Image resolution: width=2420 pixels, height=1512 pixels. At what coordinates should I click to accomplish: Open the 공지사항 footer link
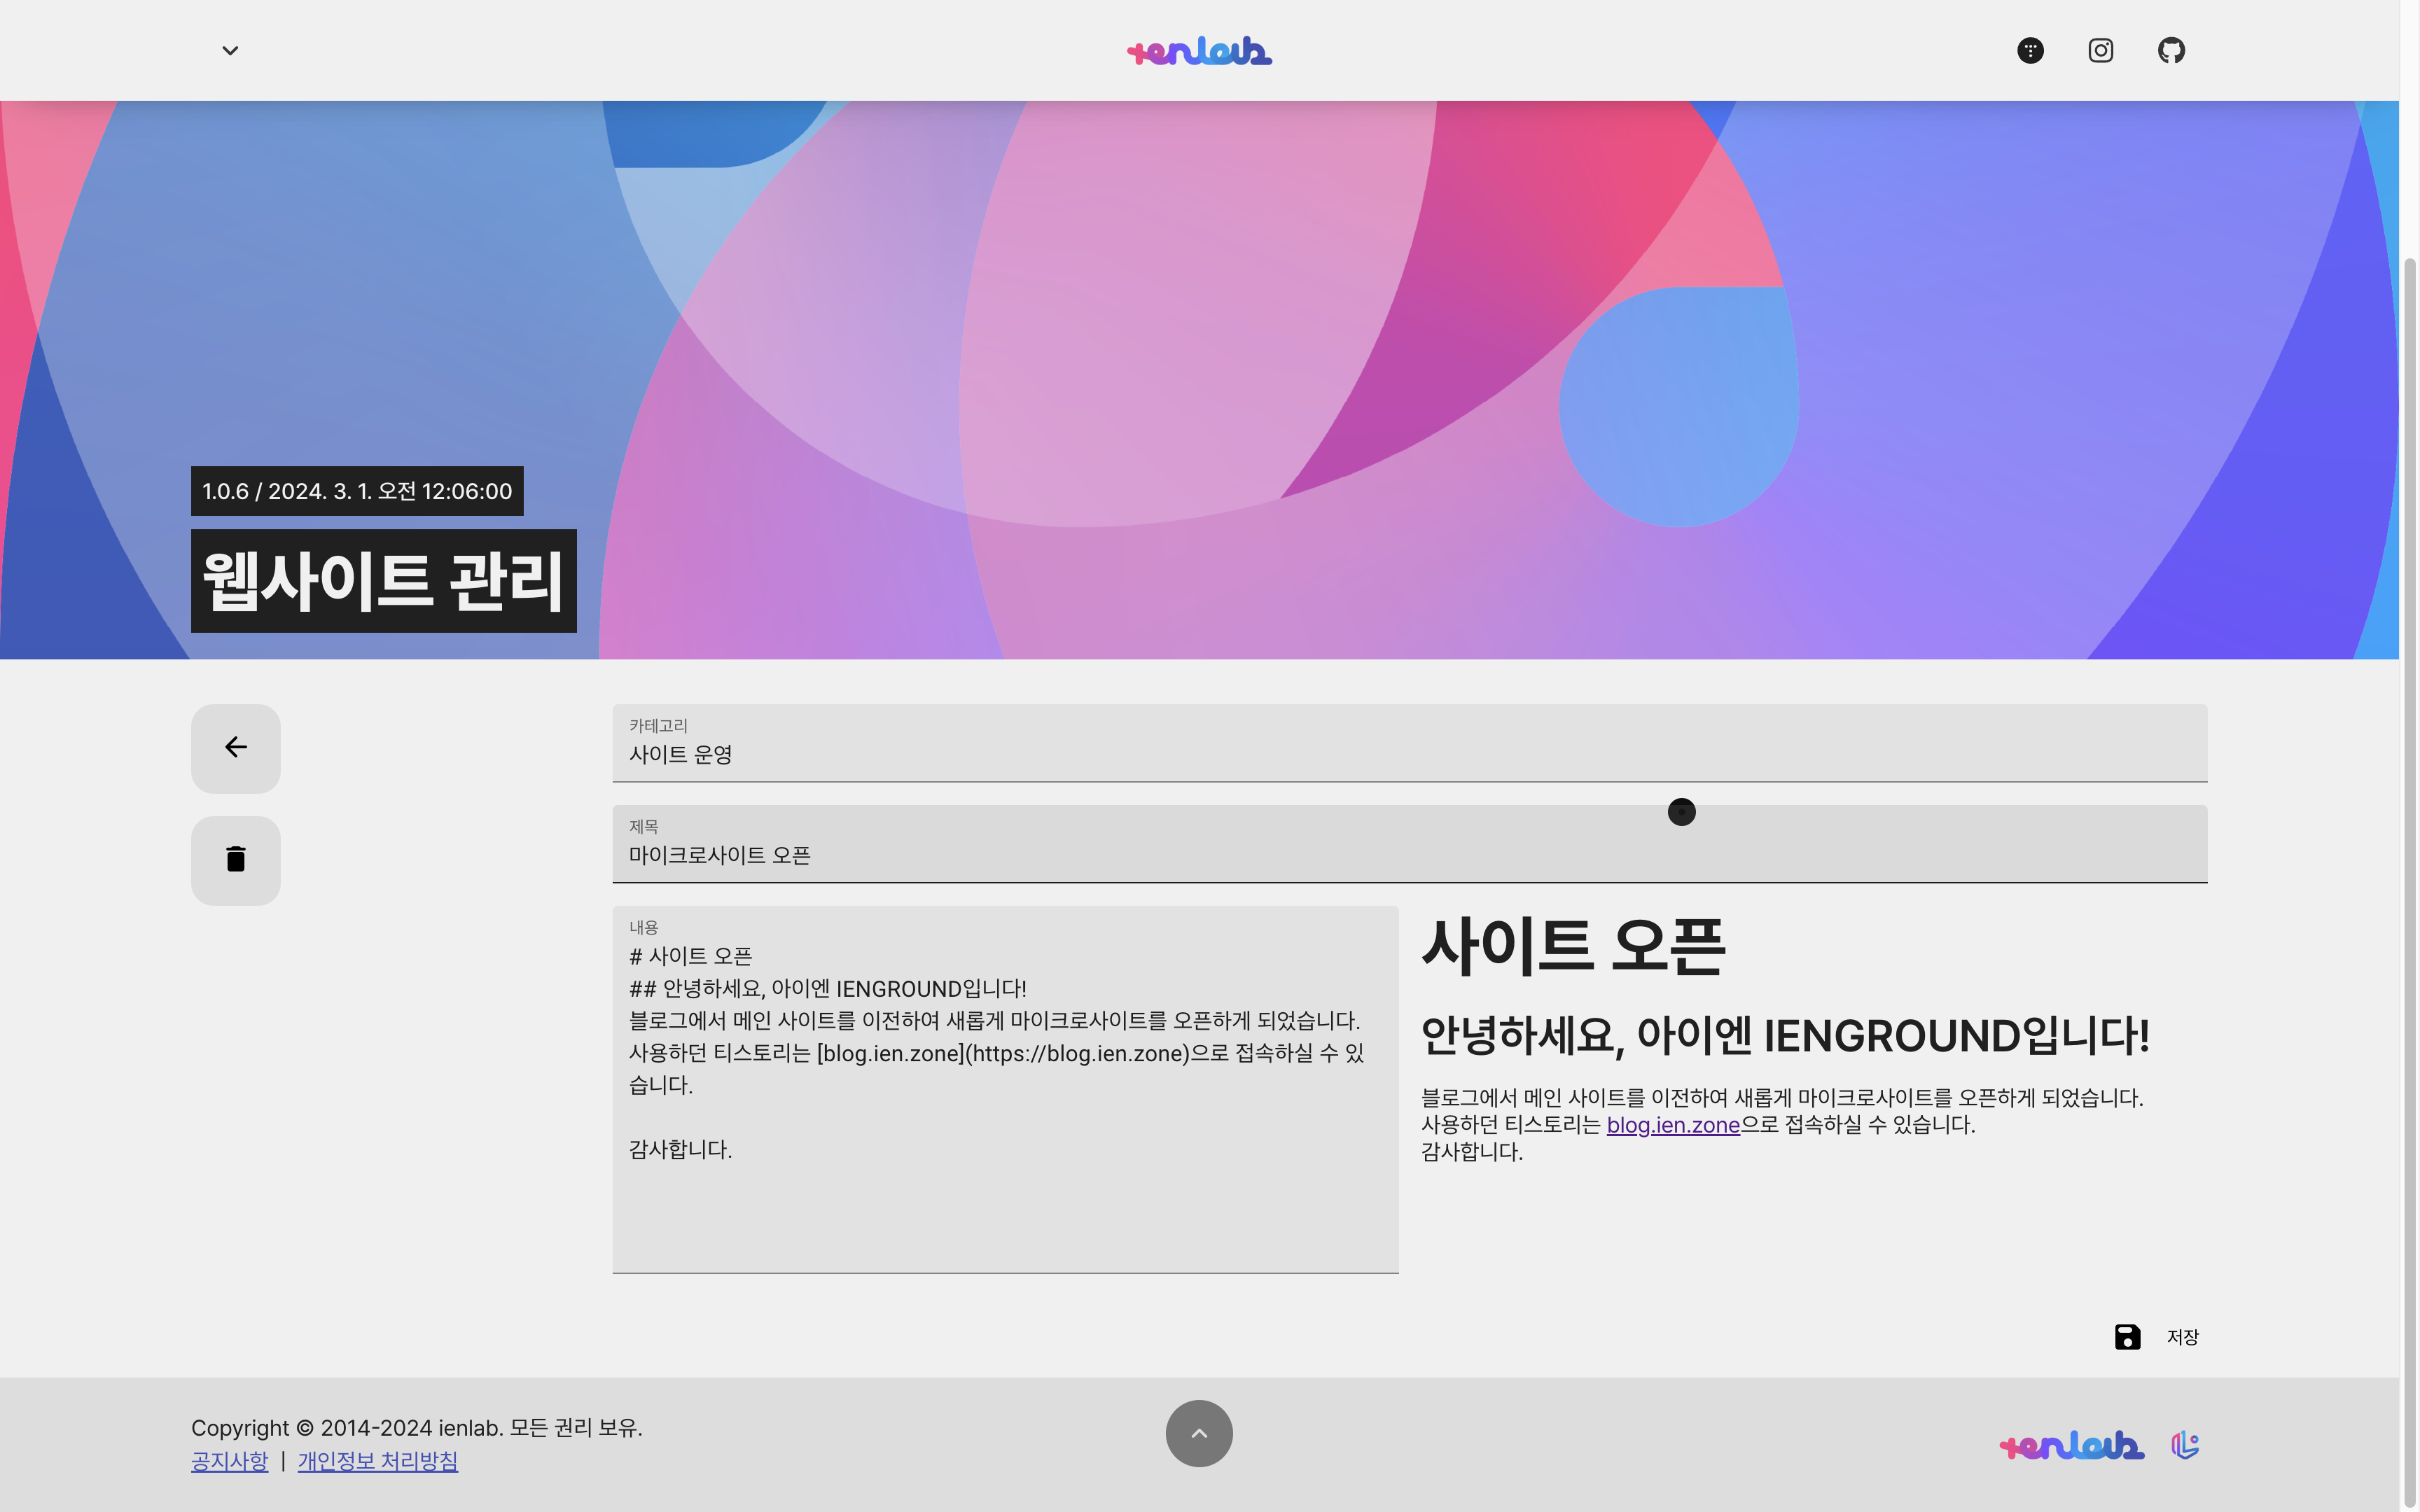click(x=230, y=1461)
